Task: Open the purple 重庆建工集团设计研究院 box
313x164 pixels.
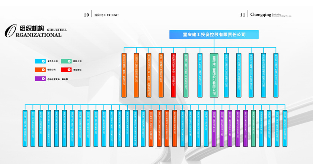Action: click(214, 129)
